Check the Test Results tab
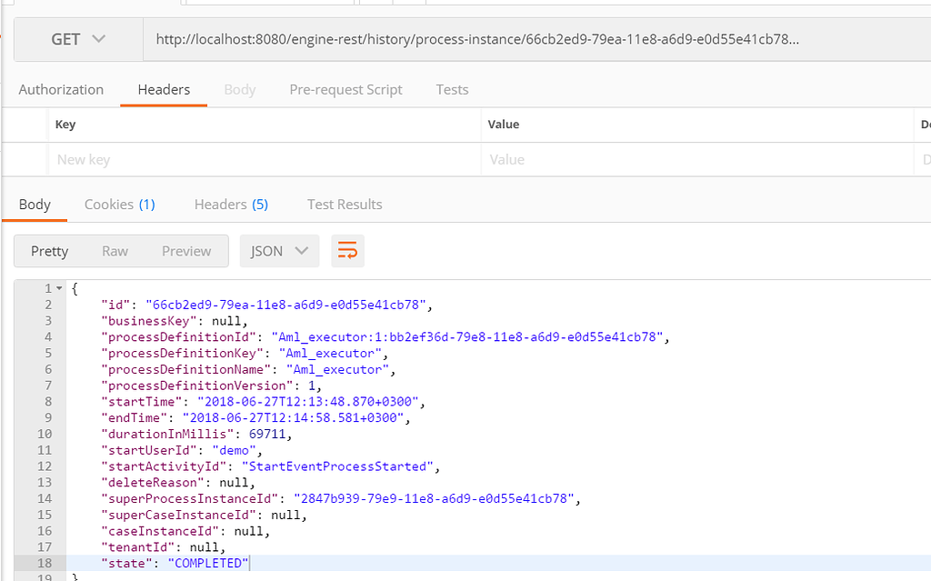 tap(345, 204)
